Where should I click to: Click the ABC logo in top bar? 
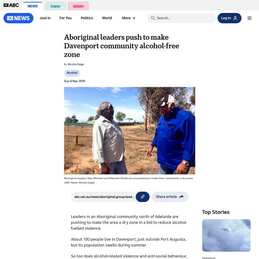pyautogui.click(x=11, y=5)
